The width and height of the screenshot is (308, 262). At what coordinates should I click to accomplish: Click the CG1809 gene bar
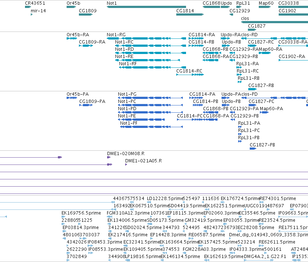[x=86, y=14]
